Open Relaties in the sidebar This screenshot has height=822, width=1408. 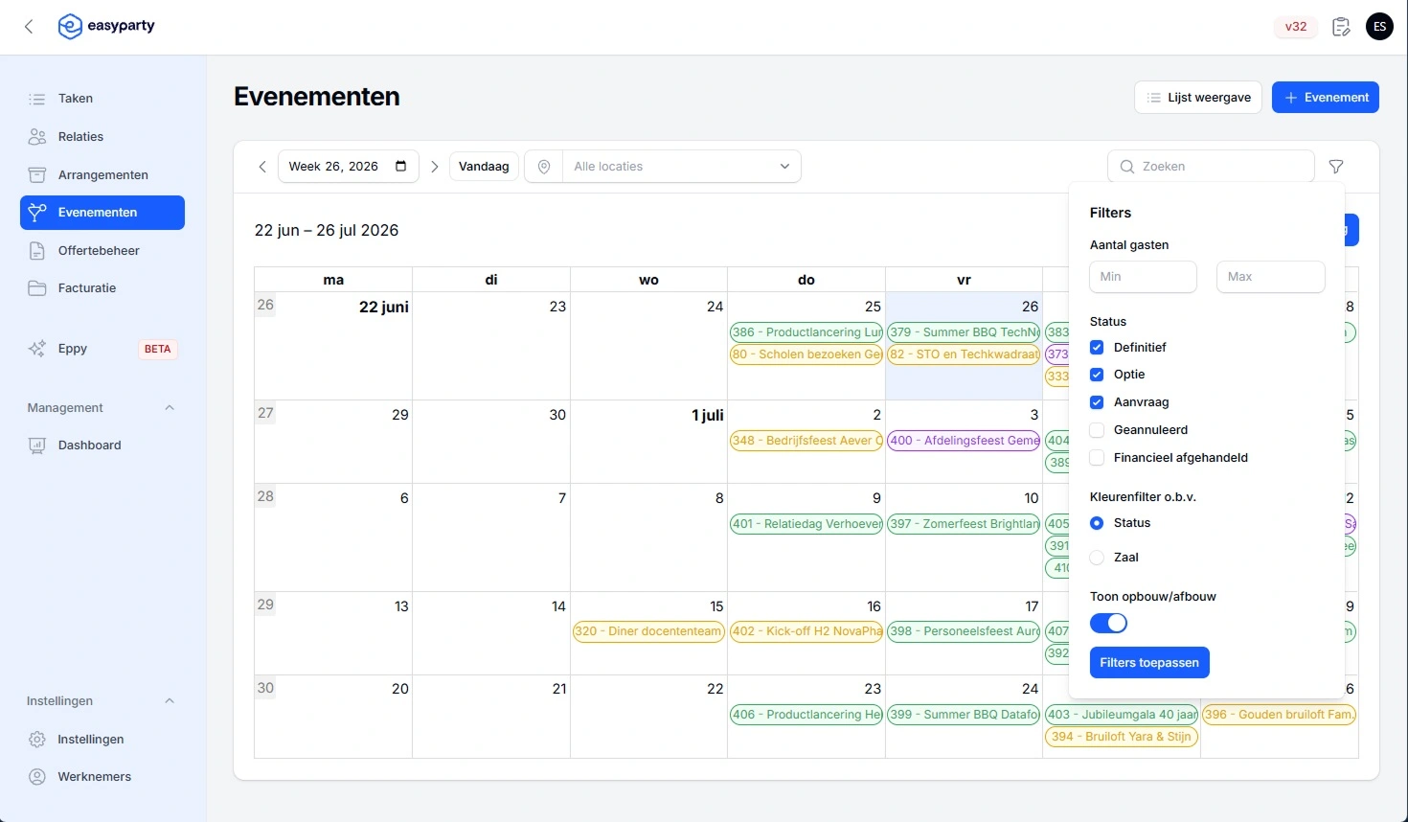click(x=102, y=137)
